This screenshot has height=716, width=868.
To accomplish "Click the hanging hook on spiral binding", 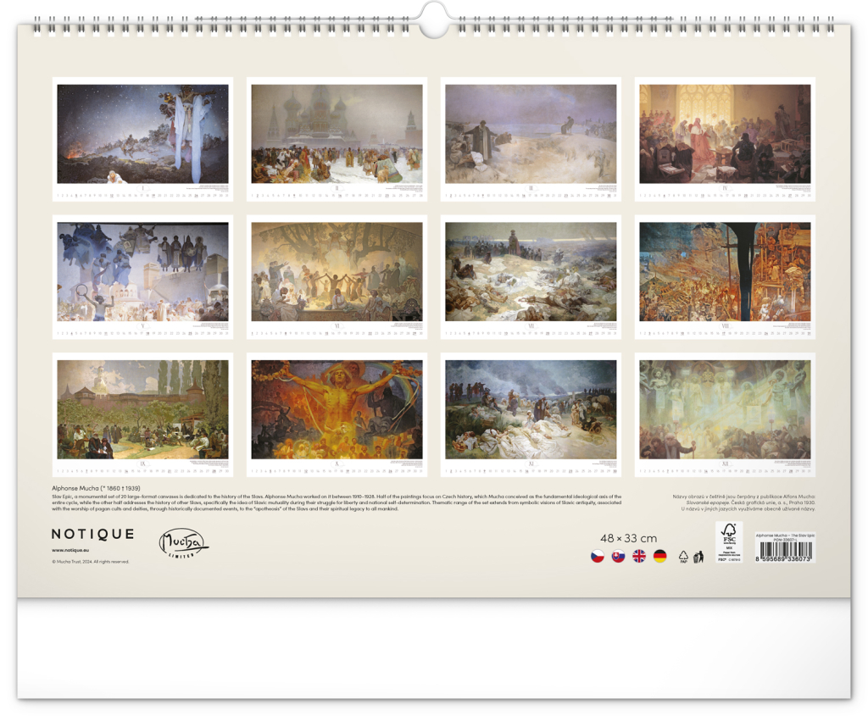I will coord(434,20).
